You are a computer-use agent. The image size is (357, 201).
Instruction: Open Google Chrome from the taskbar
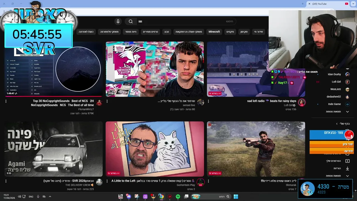coord(161,197)
